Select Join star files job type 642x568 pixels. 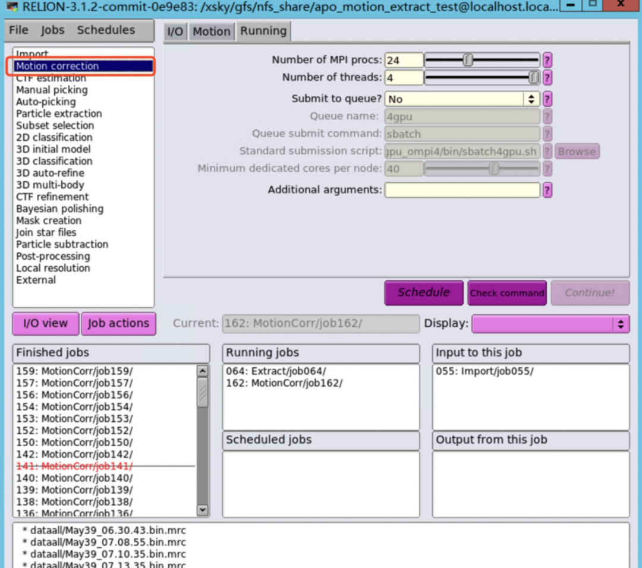[83, 232]
